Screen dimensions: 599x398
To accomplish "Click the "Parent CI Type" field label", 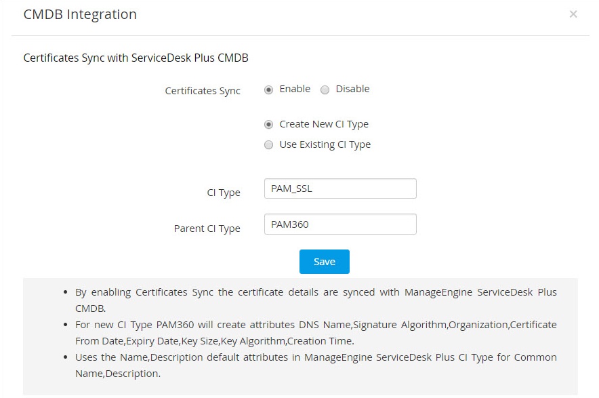I will tap(207, 228).
